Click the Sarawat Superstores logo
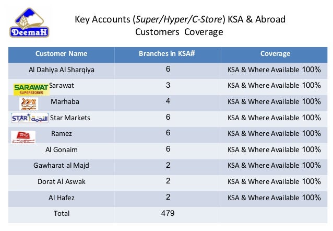The height and width of the screenshot is (231, 333). (31, 89)
